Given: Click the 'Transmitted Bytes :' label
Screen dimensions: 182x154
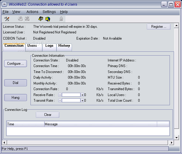Looking at the screenshot, I should (121, 89).
